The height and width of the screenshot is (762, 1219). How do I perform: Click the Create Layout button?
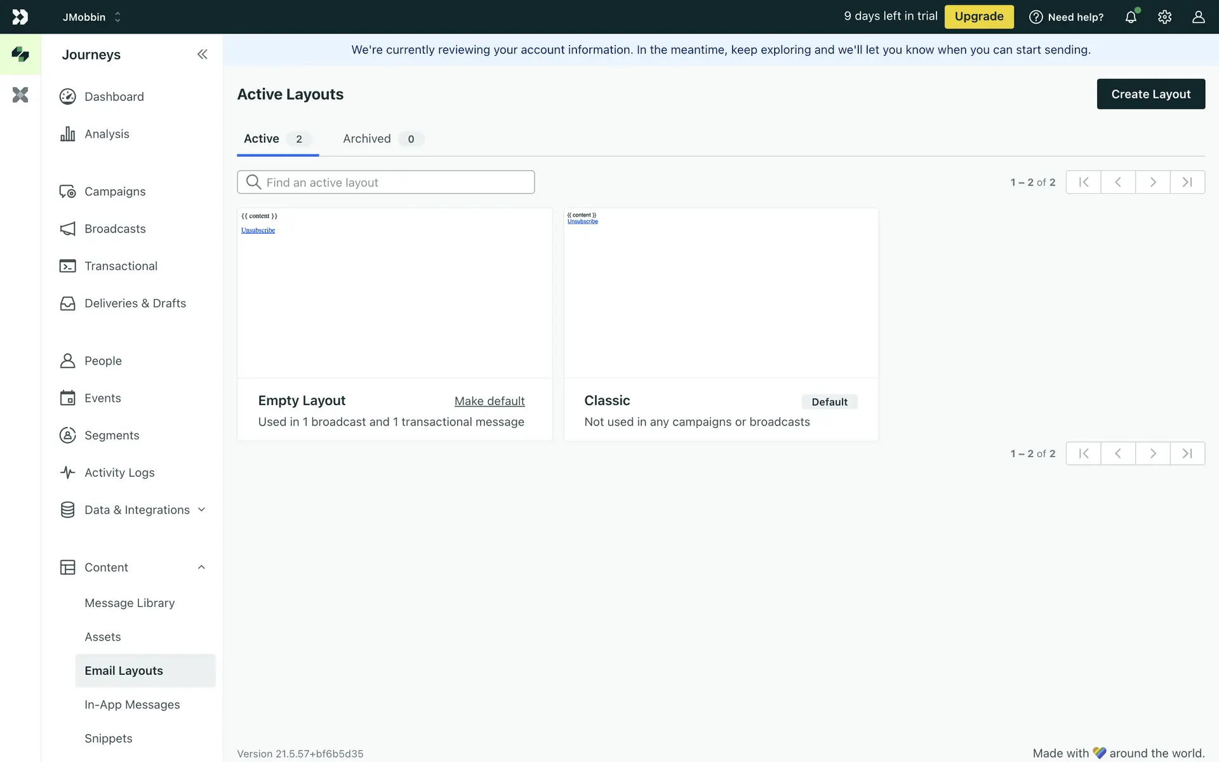pos(1150,94)
